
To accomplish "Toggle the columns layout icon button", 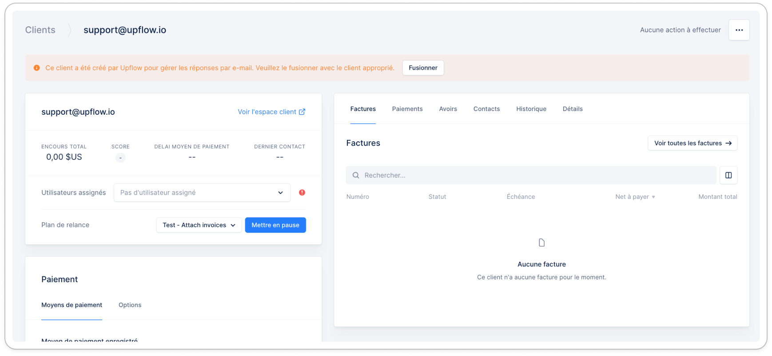I will 728,175.
